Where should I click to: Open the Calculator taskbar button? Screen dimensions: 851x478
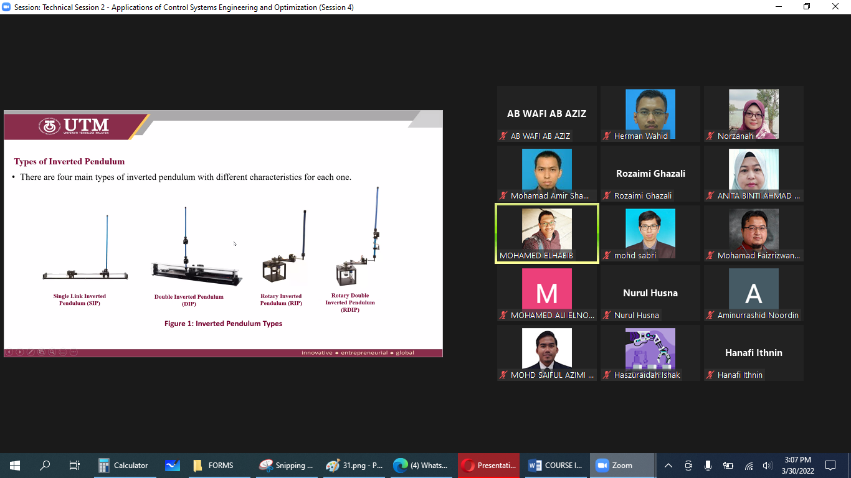point(123,466)
